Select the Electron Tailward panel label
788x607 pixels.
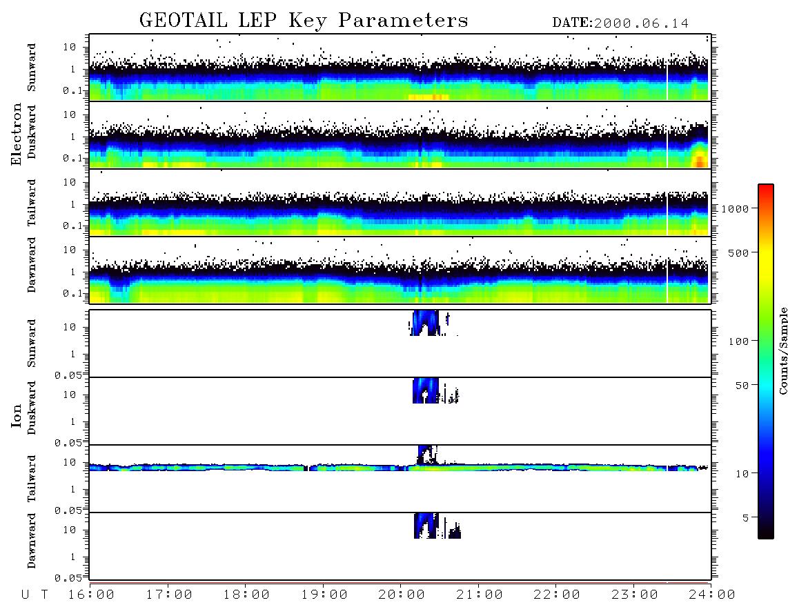pos(32,203)
